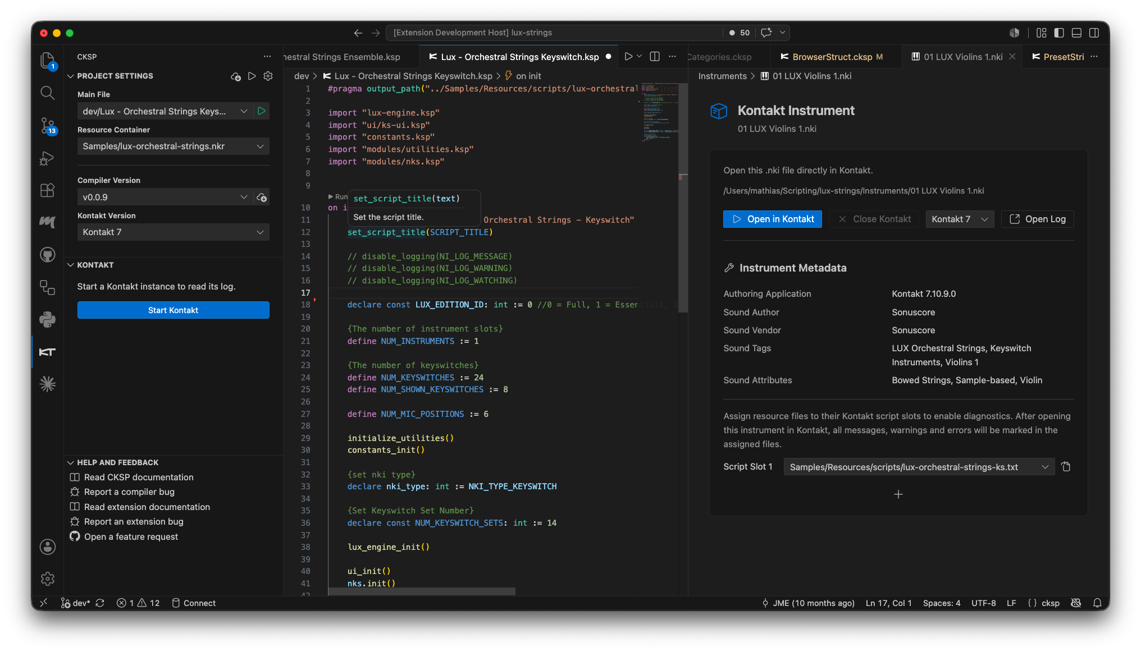Open the asterisk-shaped extension icon in activity bar
Viewport: 1141px width, 652px height.
[48, 384]
